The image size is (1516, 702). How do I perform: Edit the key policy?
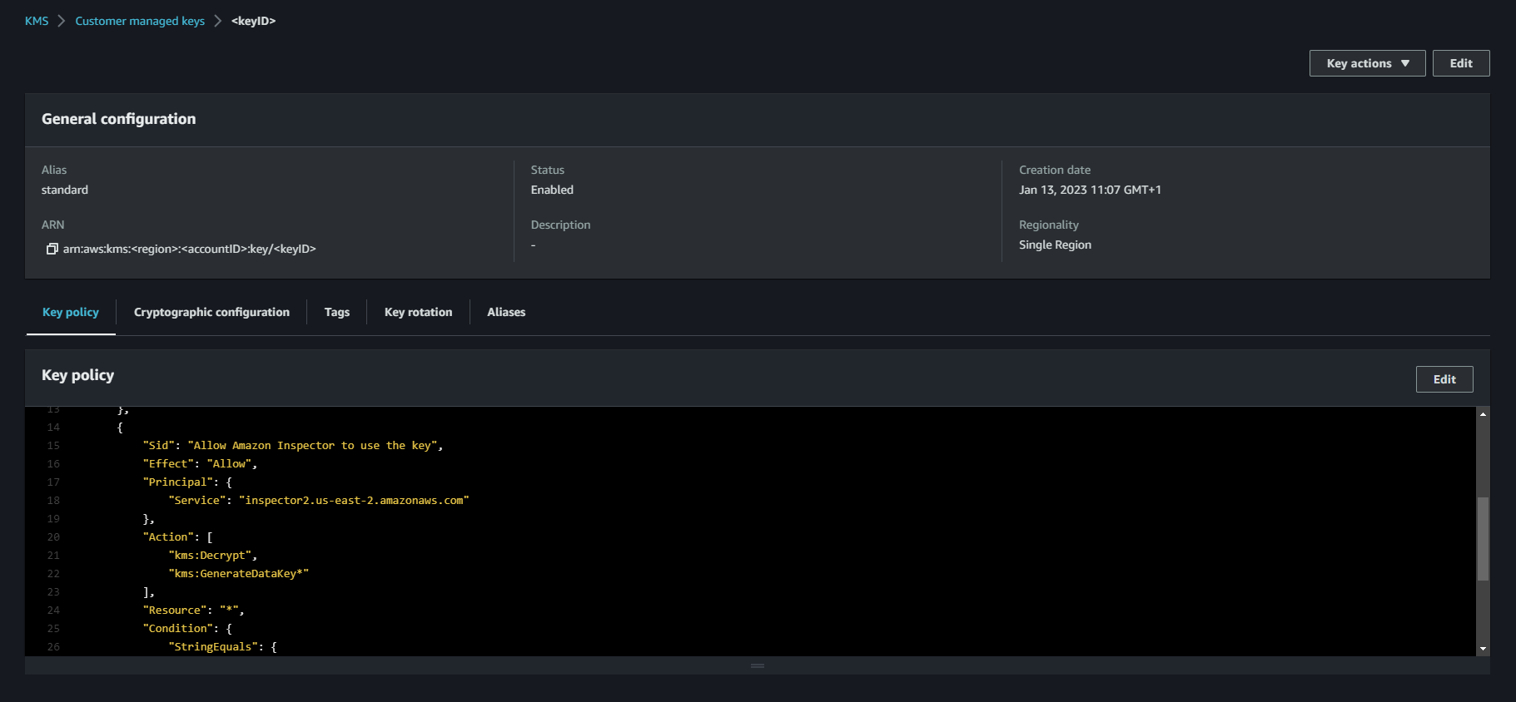pyautogui.click(x=1444, y=379)
